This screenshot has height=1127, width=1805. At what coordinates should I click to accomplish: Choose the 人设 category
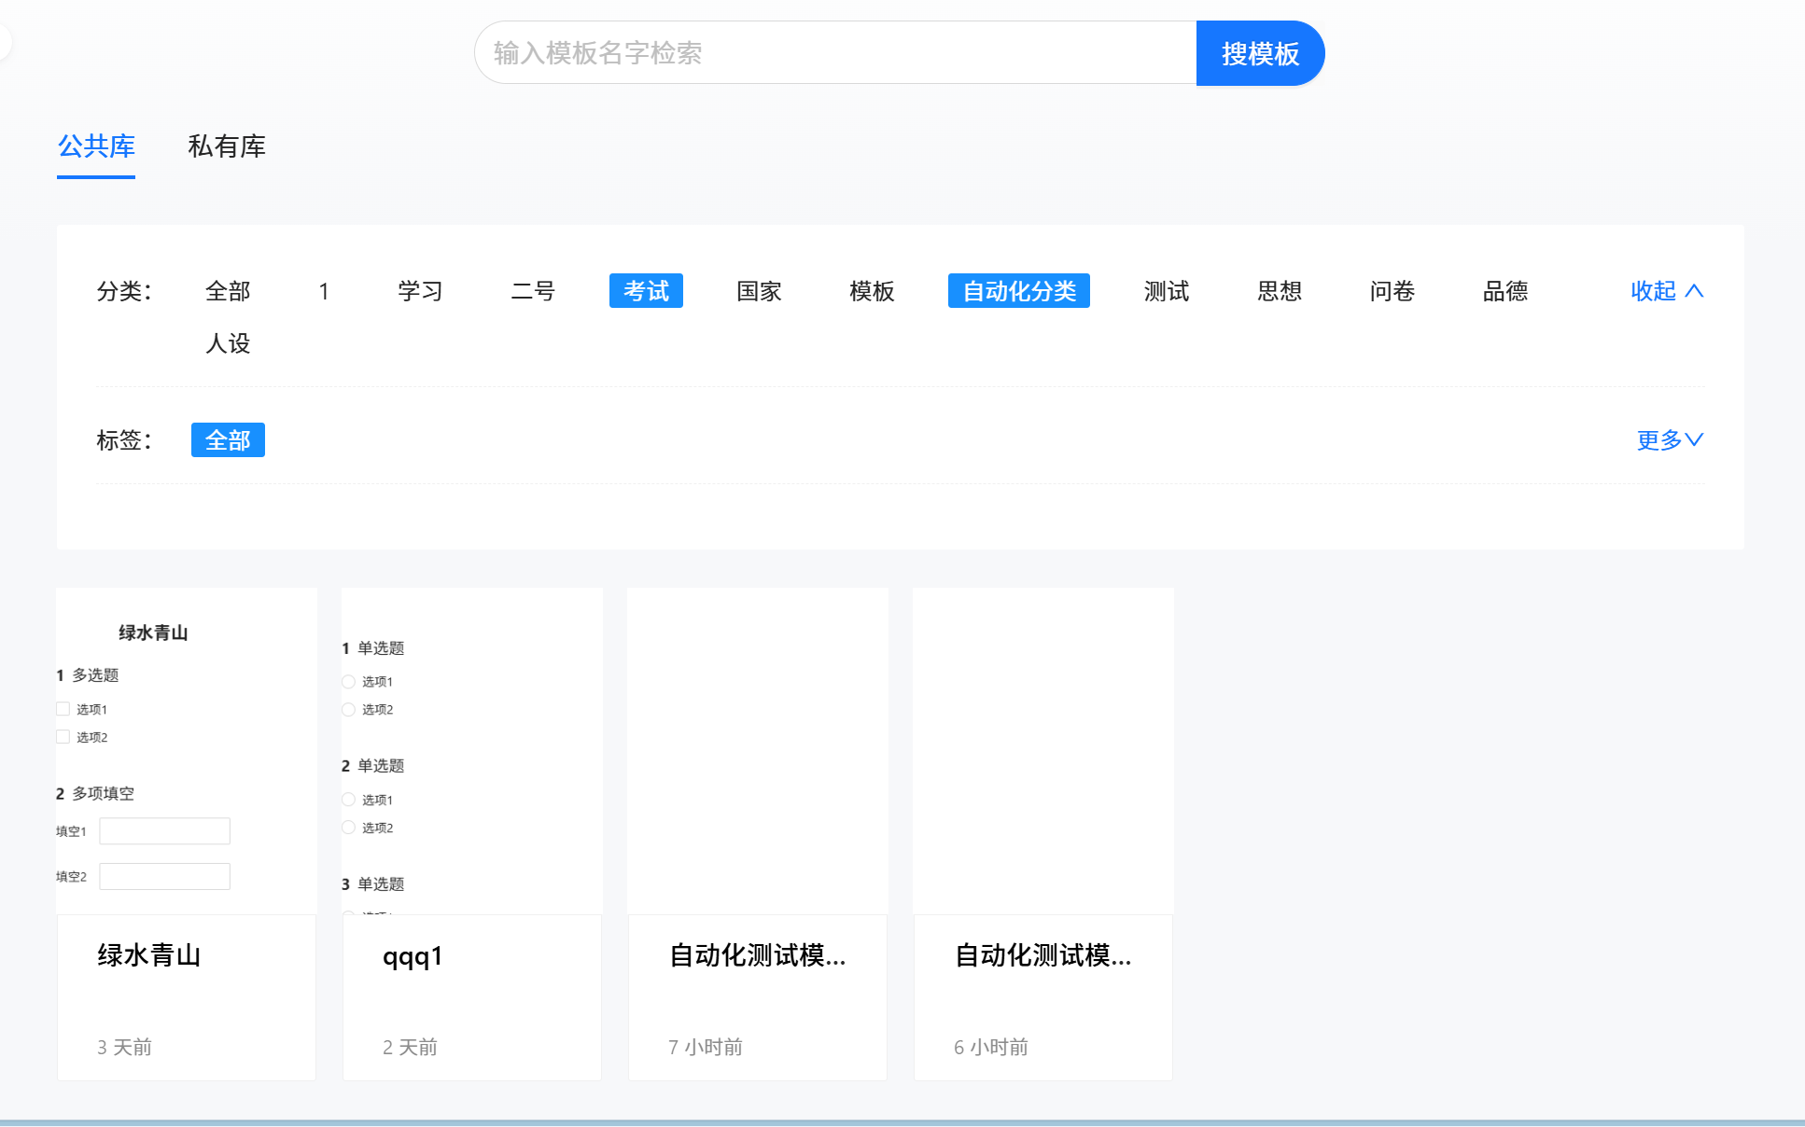point(228,343)
